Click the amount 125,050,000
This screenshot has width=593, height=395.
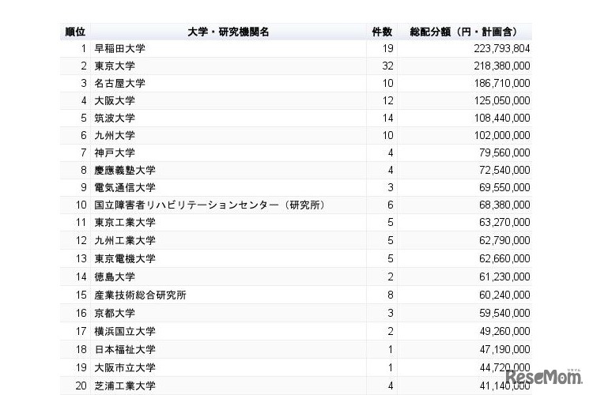tap(502, 100)
